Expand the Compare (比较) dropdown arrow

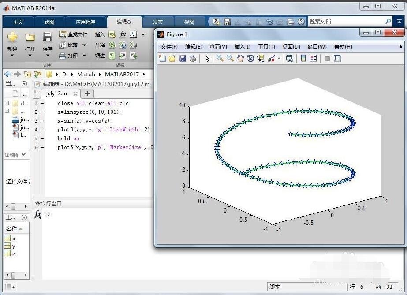84,45
